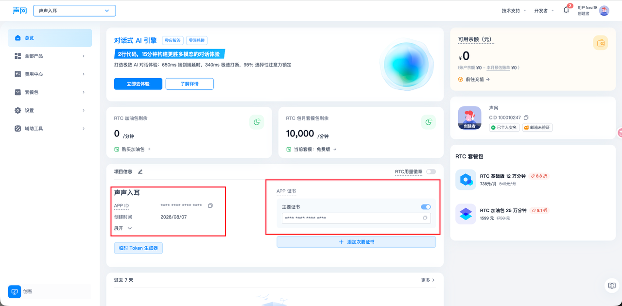Click the 用户fcea18 username text
622x306 pixels.
(587, 8)
